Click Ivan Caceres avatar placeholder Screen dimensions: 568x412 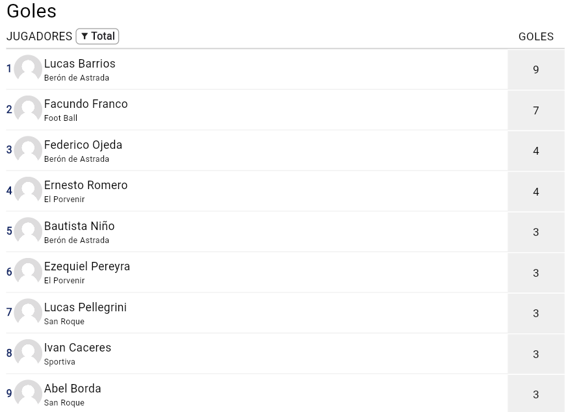[28, 353]
